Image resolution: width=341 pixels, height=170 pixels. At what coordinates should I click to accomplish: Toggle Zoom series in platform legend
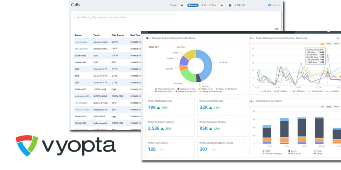tap(293, 151)
